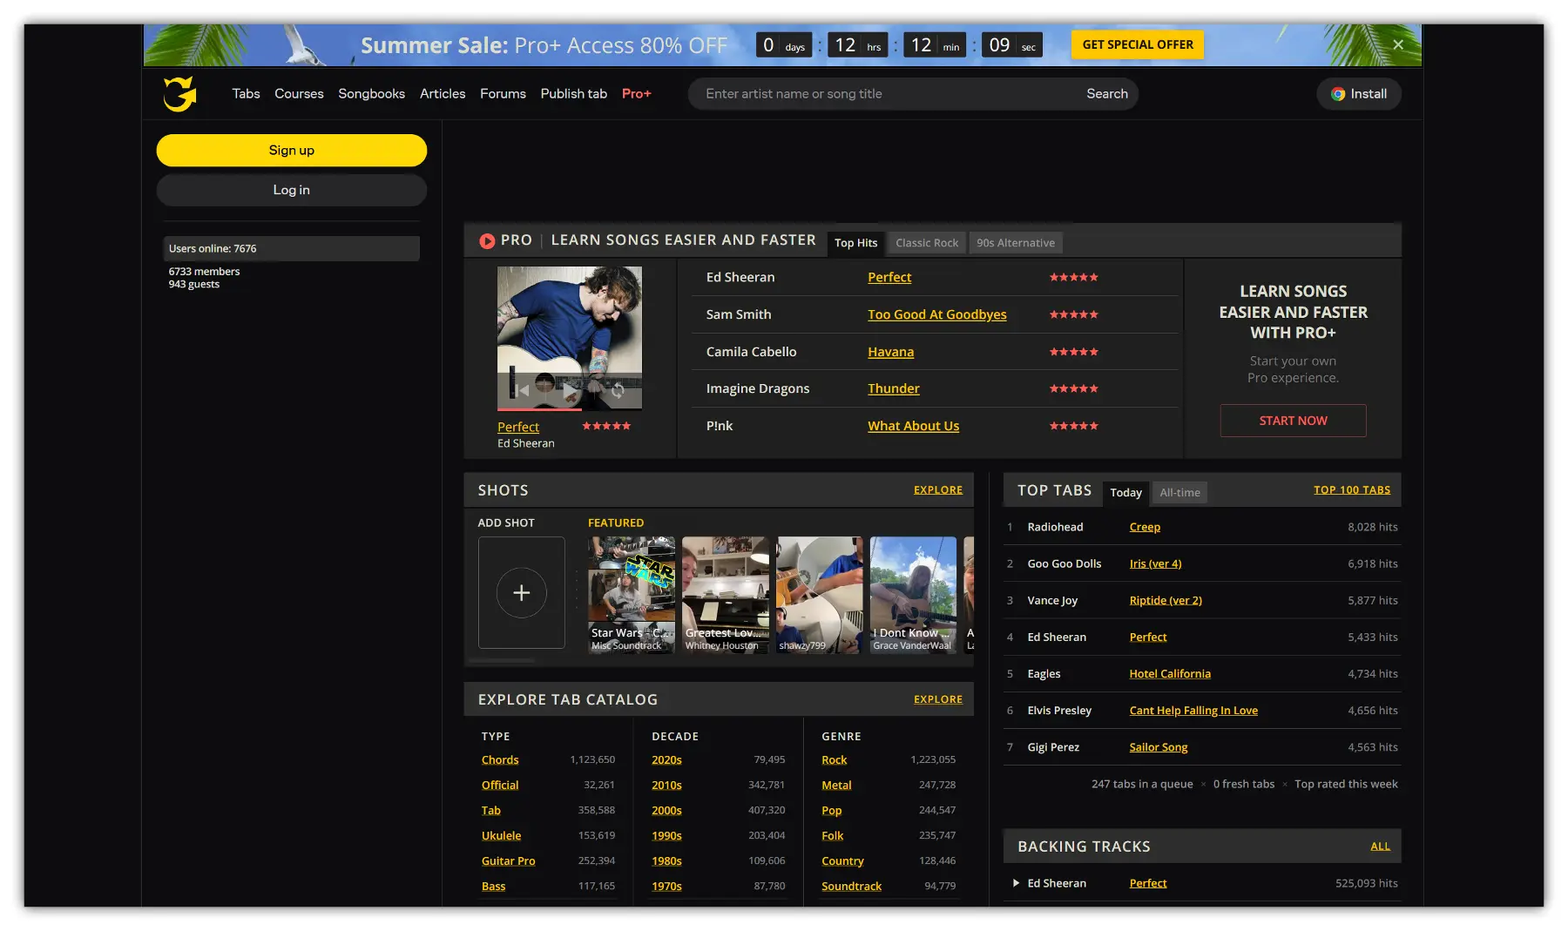Open Articles in the navigation menu

coord(443,93)
